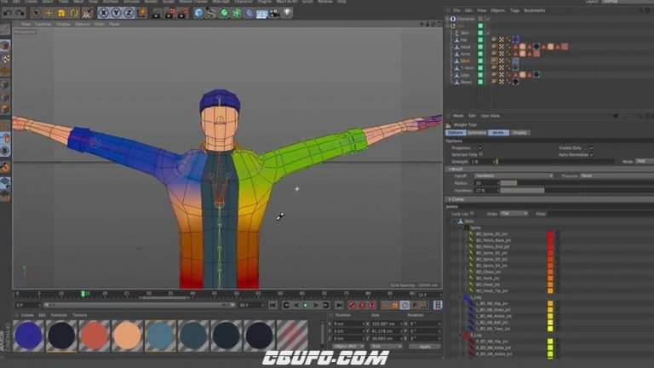654x368 pixels.
Task: Enable the Selected Only checkbox
Action: [480, 154]
